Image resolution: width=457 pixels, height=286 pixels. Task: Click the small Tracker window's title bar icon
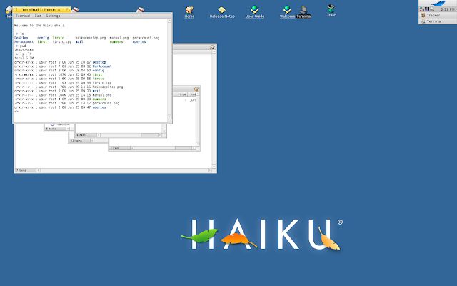pos(196,89)
